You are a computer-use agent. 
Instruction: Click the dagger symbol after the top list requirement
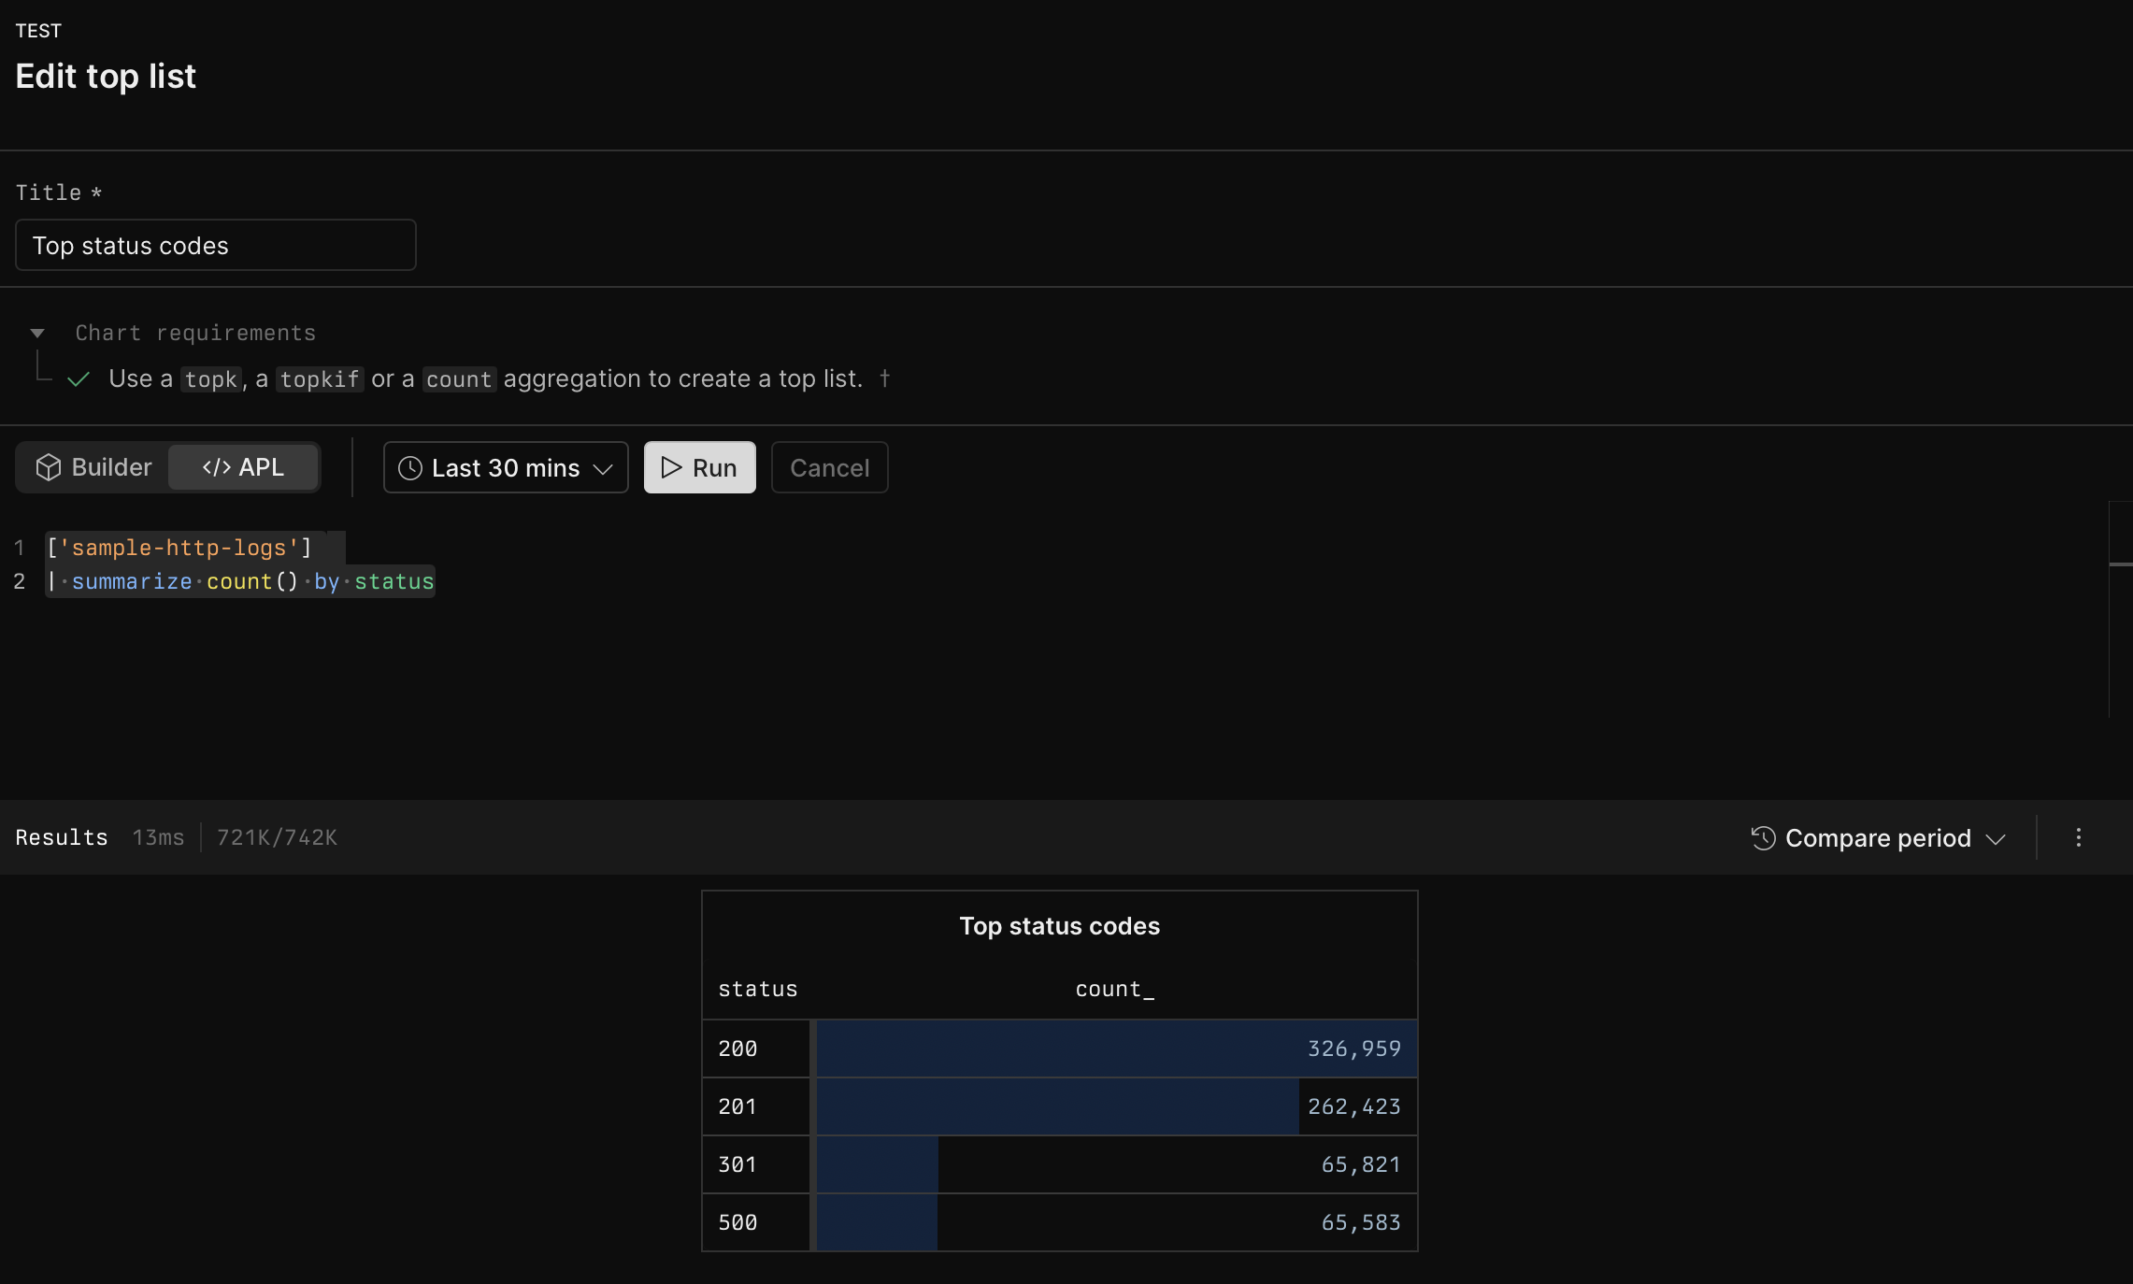point(886,379)
